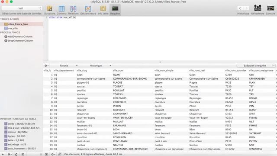Go back in table Historique
277x156 pixels.
pyautogui.click(x=240, y=8)
